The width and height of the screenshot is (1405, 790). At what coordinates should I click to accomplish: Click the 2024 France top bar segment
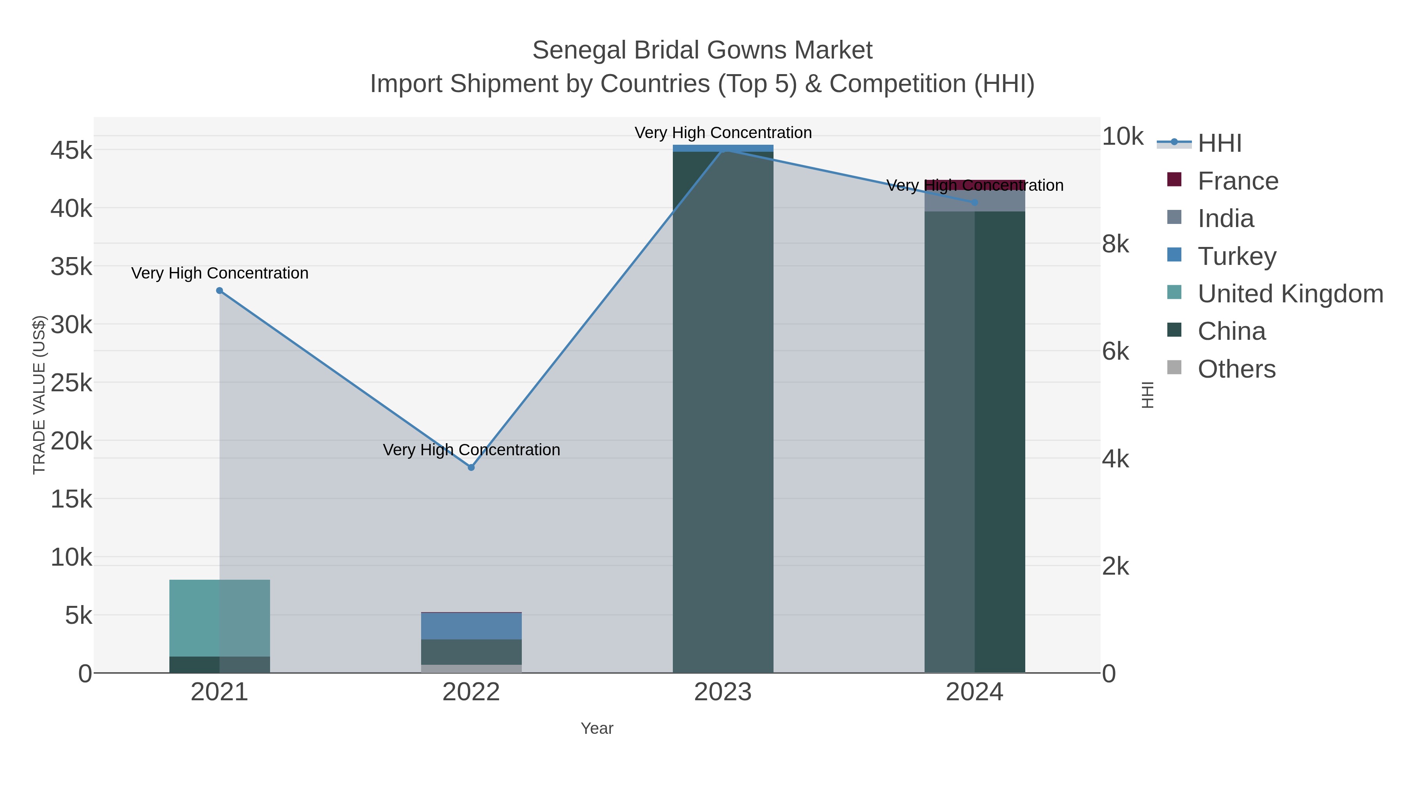(975, 185)
